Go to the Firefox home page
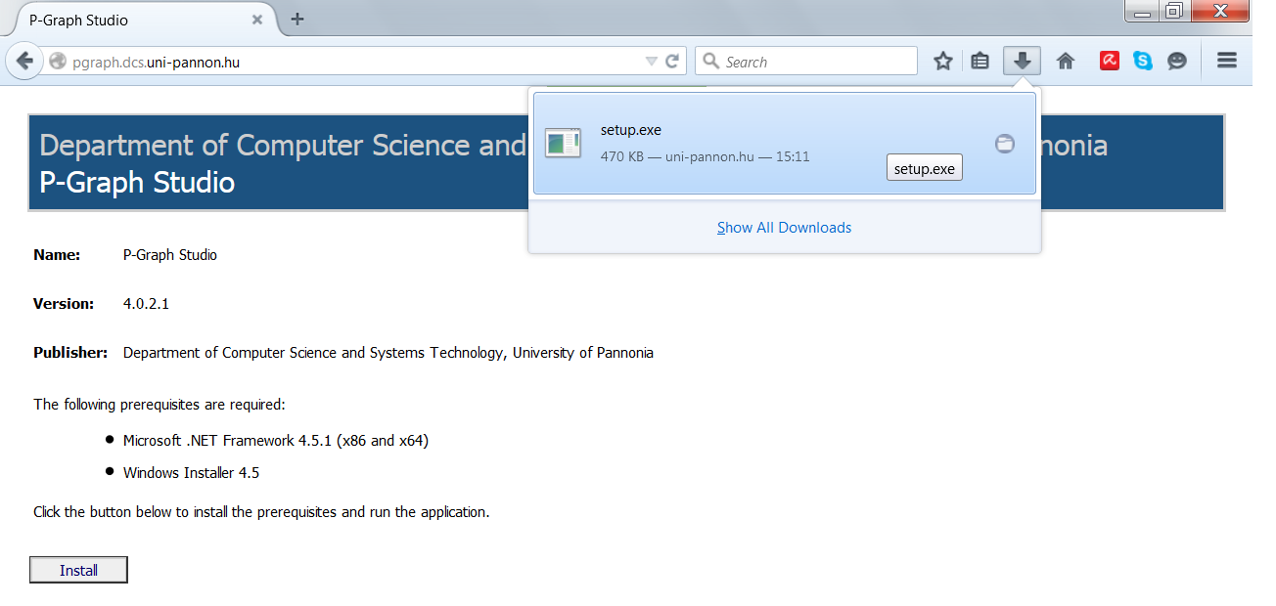The height and width of the screenshot is (606, 1276). 1066,62
